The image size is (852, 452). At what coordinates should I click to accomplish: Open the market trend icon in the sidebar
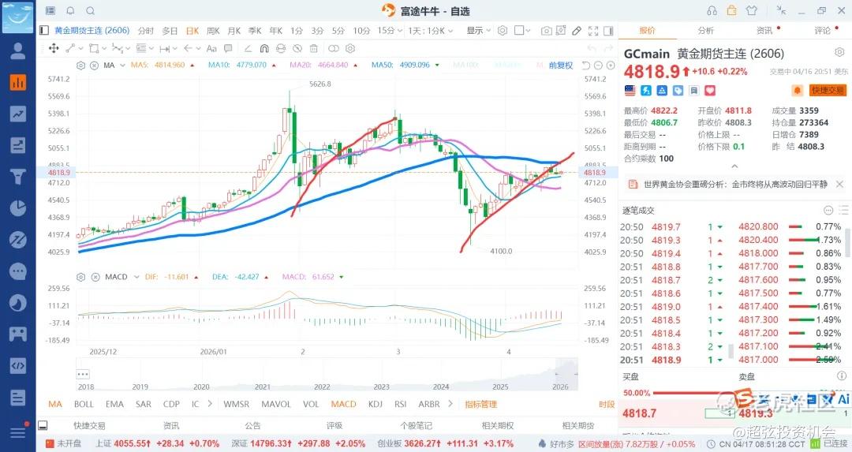click(x=18, y=114)
